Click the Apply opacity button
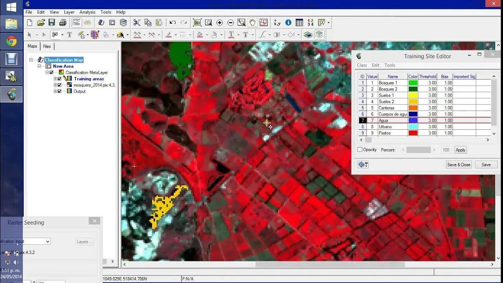This screenshot has height=283, width=503. coord(460,150)
